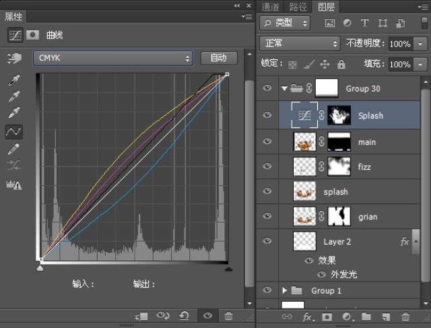431x328 pixels.
Task: Switch to the Paths tab (路径)
Action: point(298,7)
